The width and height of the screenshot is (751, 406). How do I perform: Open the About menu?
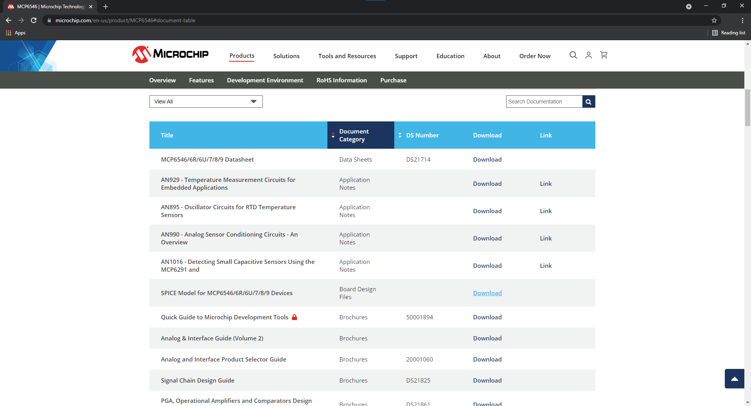click(x=492, y=56)
